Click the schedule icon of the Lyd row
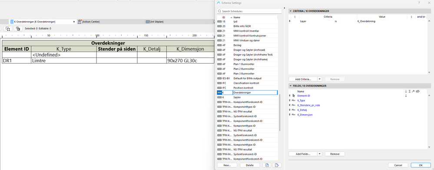The image size is (434, 170). [219, 21]
